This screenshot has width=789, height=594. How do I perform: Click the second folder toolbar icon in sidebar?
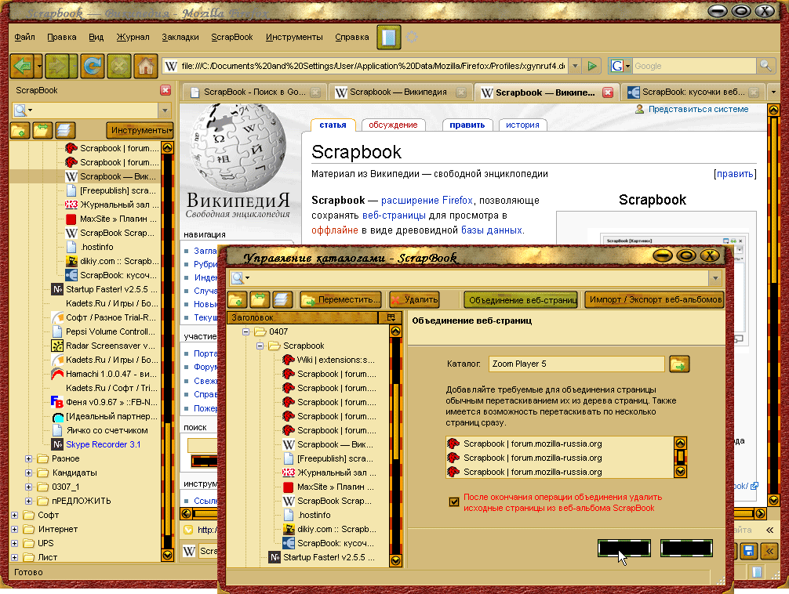(x=43, y=130)
